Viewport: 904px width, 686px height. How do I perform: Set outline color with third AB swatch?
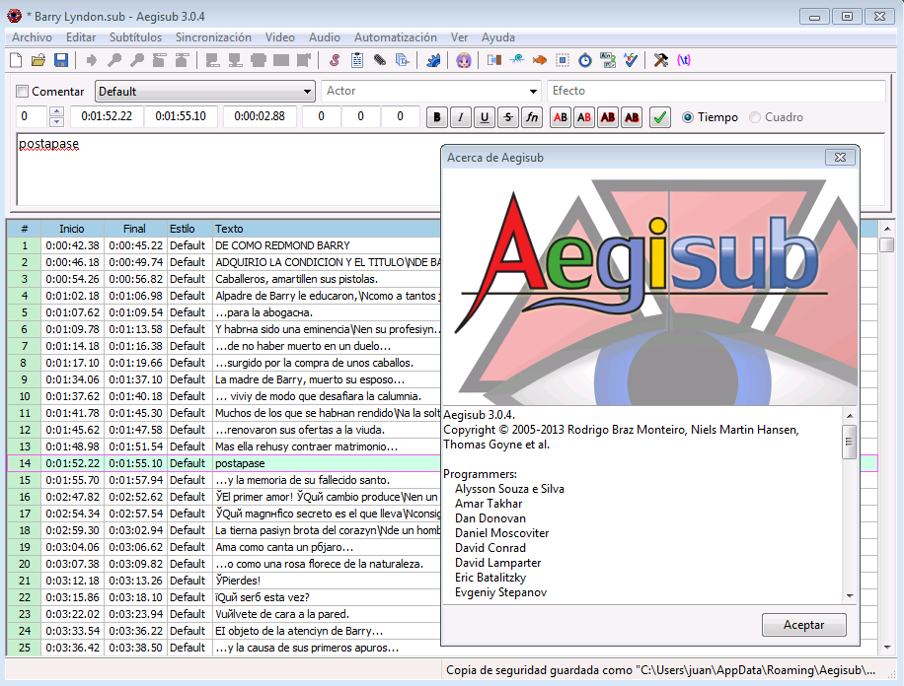[608, 117]
